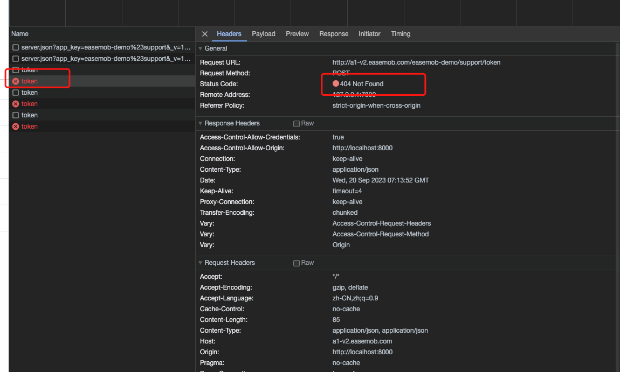Screen dimensions: 620x372
Task: Switch to the Payload tab
Action: pos(263,34)
